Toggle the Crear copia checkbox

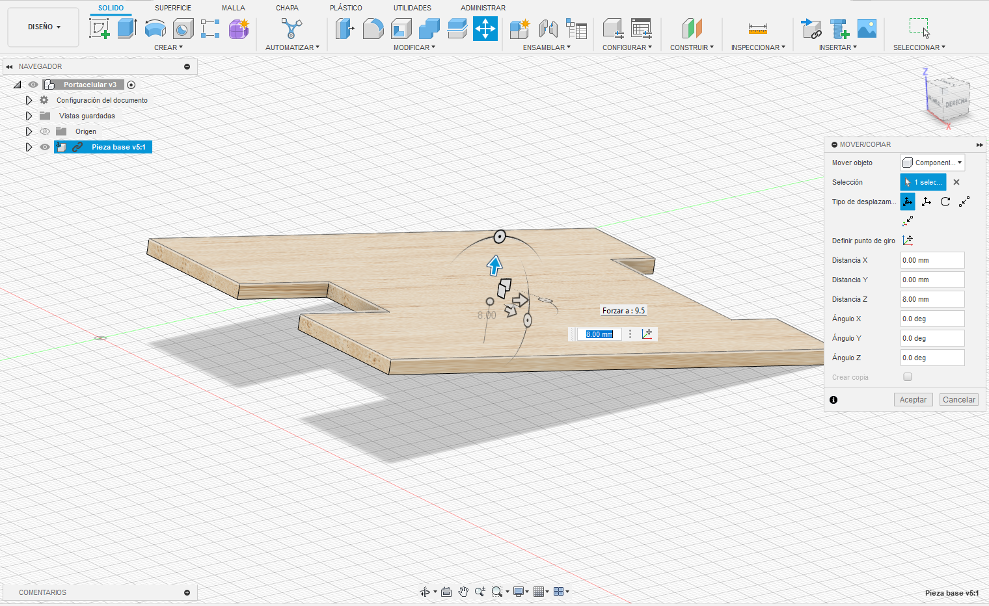pos(908,377)
